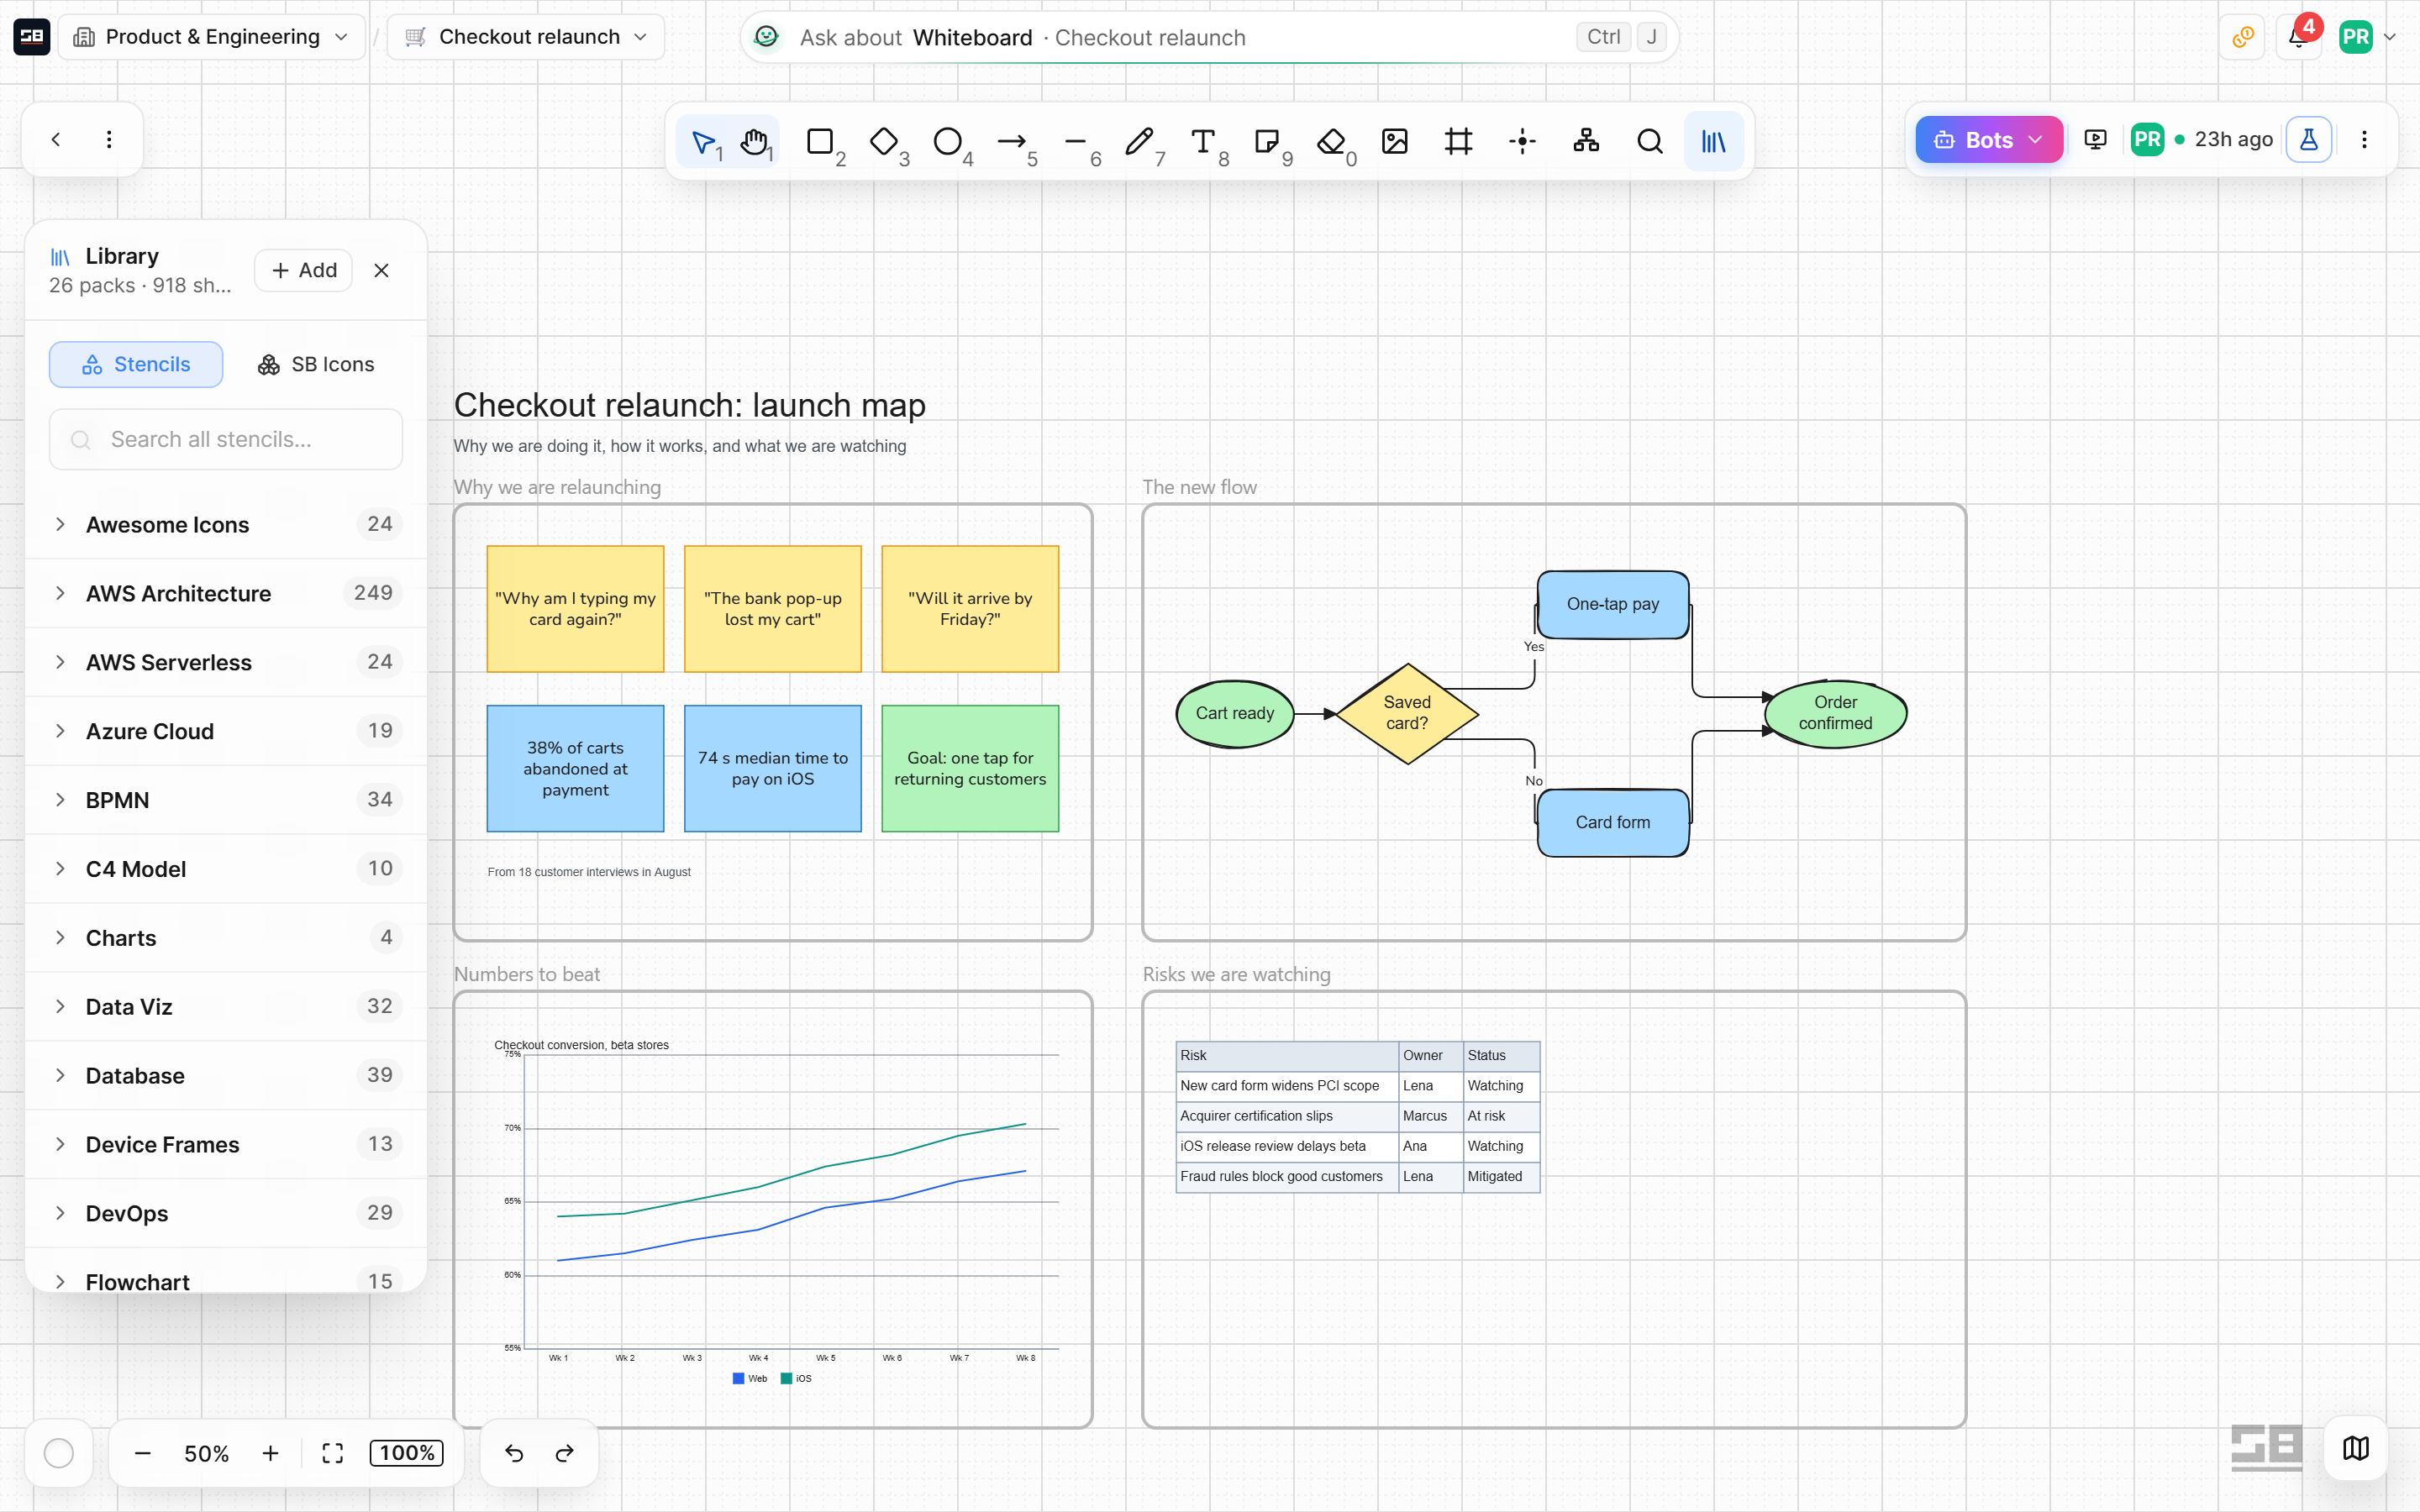Image resolution: width=2420 pixels, height=1512 pixels.
Task: Select the Ellipse shape tool
Action: (x=948, y=142)
